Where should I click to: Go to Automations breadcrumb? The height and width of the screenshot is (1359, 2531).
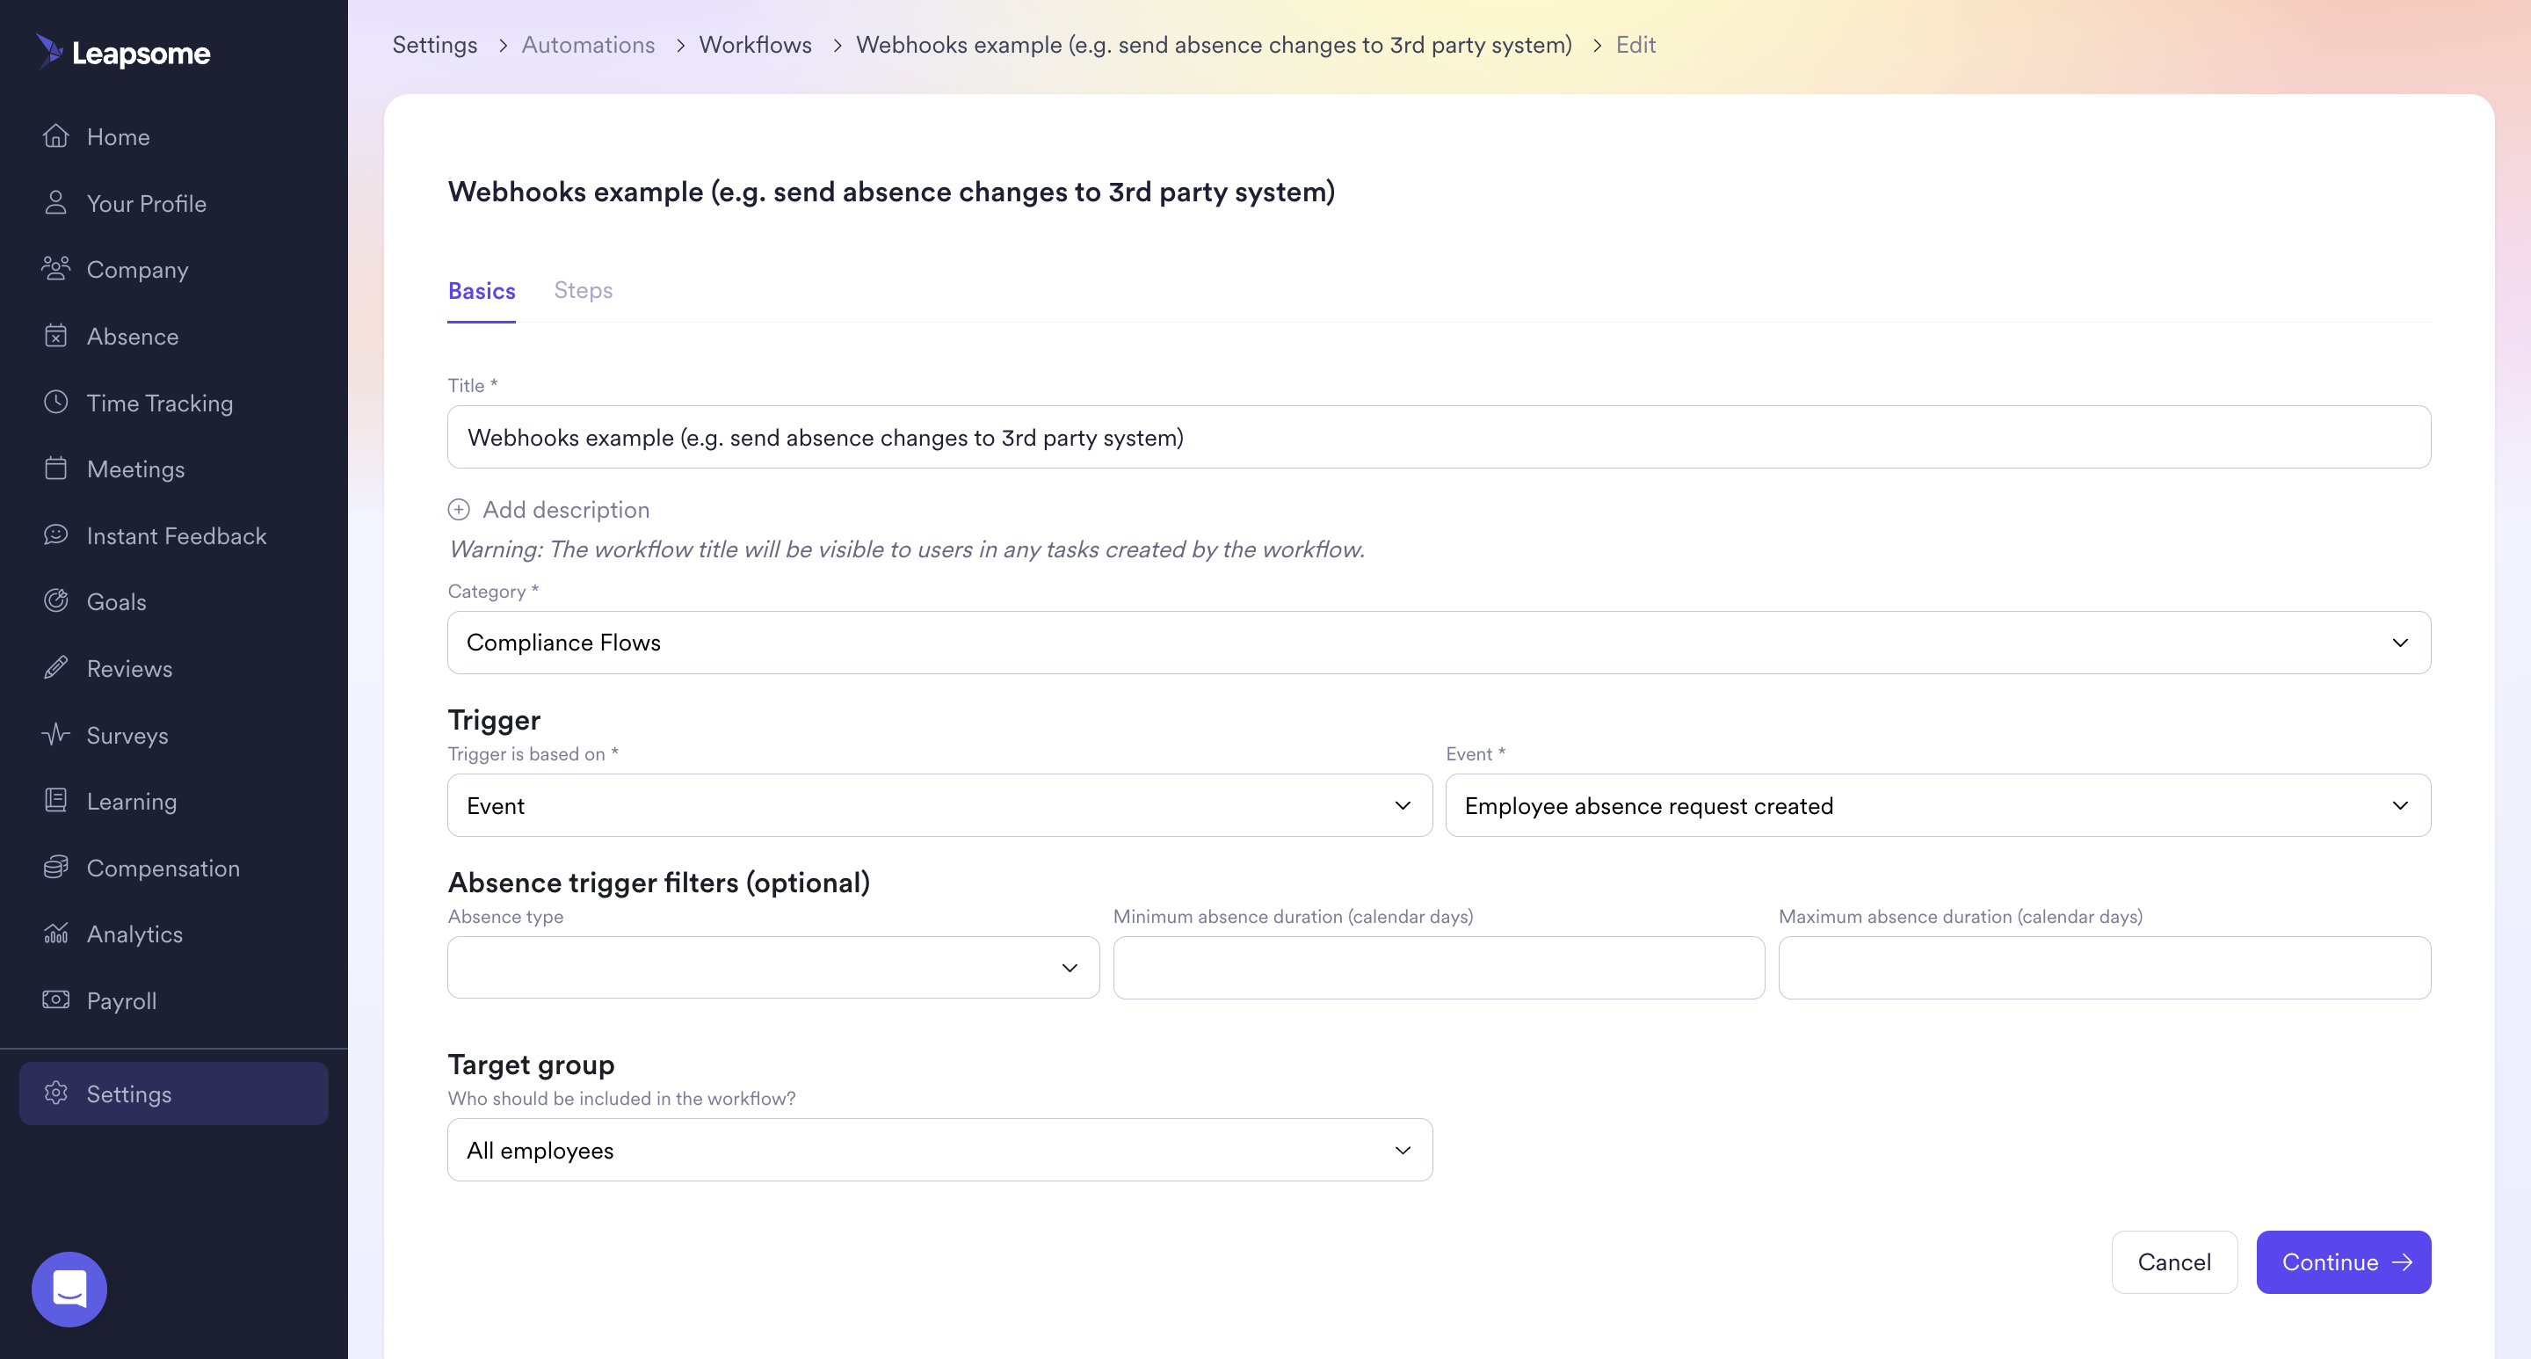tap(588, 44)
